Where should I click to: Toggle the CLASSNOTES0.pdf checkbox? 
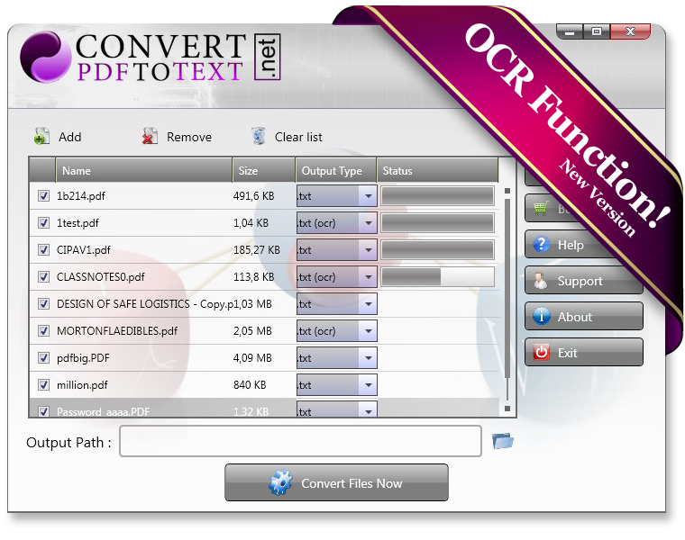tap(43, 276)
